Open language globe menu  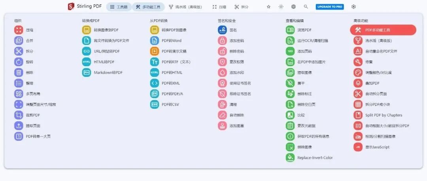(293, 7)
